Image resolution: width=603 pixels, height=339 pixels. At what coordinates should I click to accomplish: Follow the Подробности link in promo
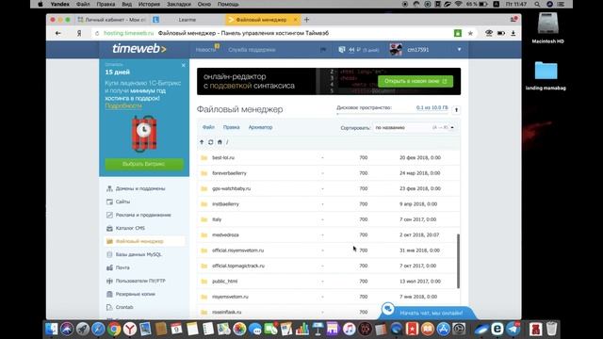click(123, 105)
